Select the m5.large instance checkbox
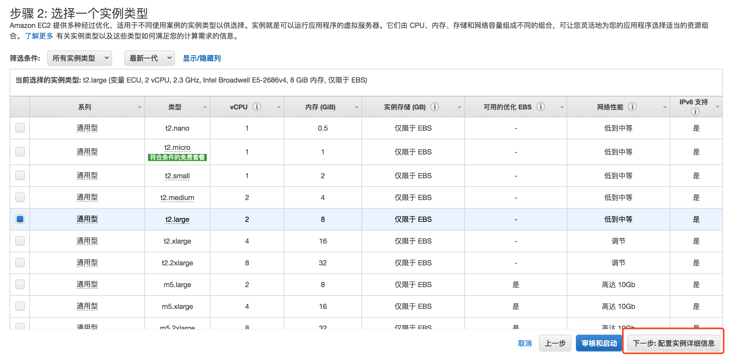The width and height of the screenshot is (729, 356). point(20,284)
